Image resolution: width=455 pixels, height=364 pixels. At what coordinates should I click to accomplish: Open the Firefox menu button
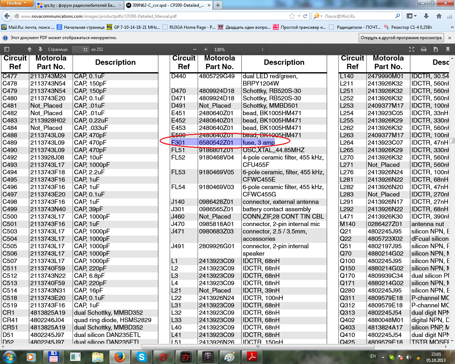pos(17,3)
